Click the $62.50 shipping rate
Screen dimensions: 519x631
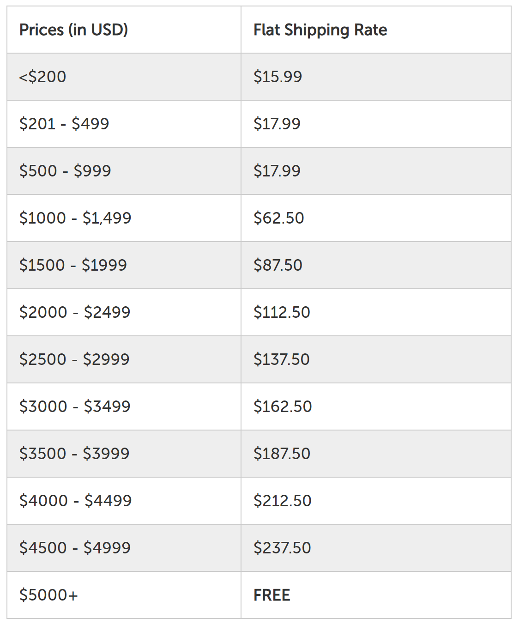coord(278,218)
